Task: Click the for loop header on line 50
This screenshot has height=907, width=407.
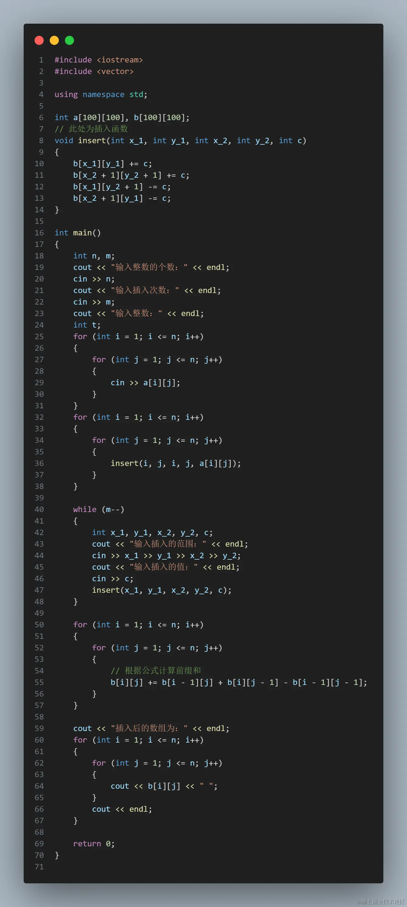Action: pyautogui.click(x=138, y=625)
